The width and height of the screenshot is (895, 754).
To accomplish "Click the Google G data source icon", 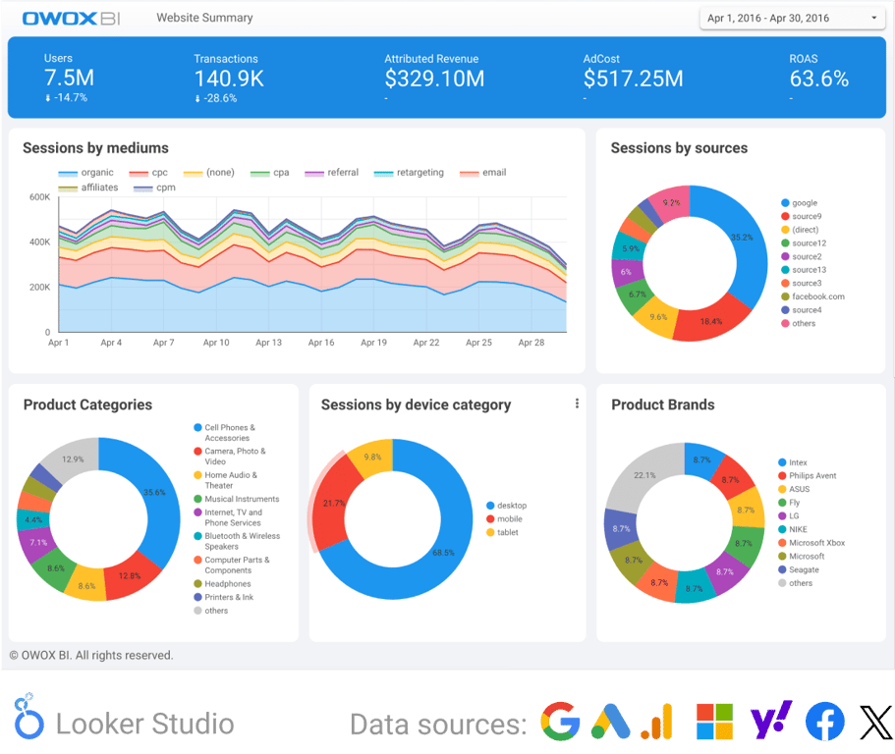I will click(x=561, y=722).
